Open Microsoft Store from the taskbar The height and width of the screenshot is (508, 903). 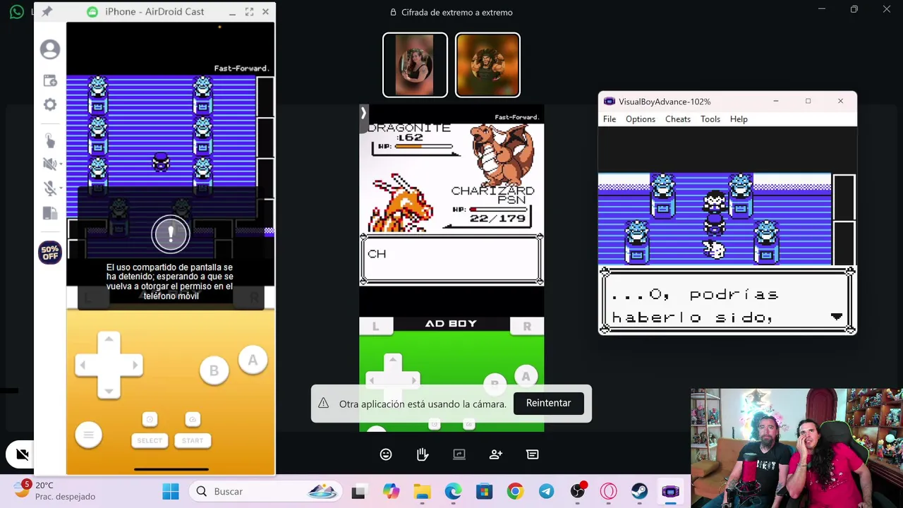click(x=484, y=491)
